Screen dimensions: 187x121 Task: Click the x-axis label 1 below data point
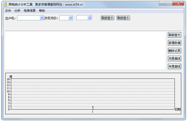93,112
